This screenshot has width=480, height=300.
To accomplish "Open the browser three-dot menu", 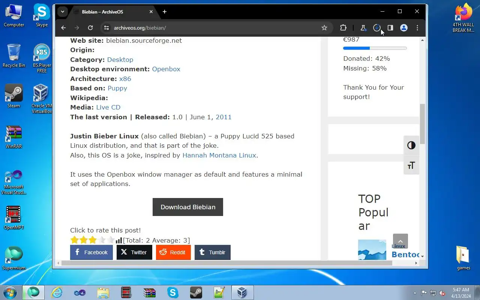I will (x=417, y=28).
